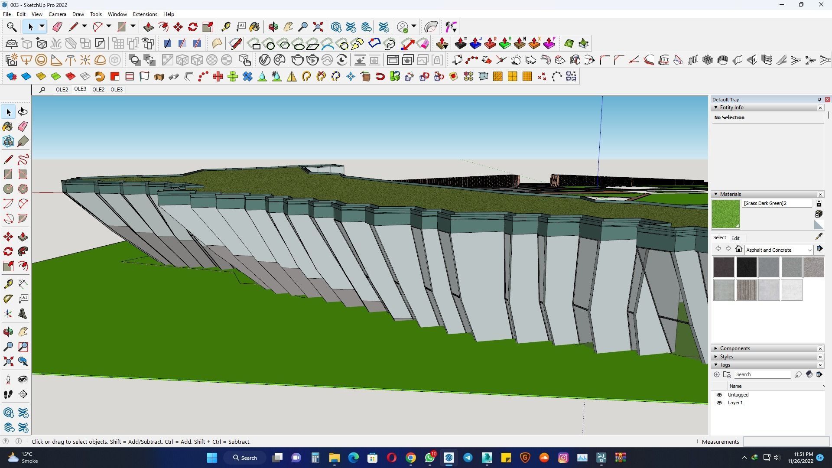Viewport: 832px width, 468px height.
Task: Select the Tape Measure tool
Action: [8, 284]
